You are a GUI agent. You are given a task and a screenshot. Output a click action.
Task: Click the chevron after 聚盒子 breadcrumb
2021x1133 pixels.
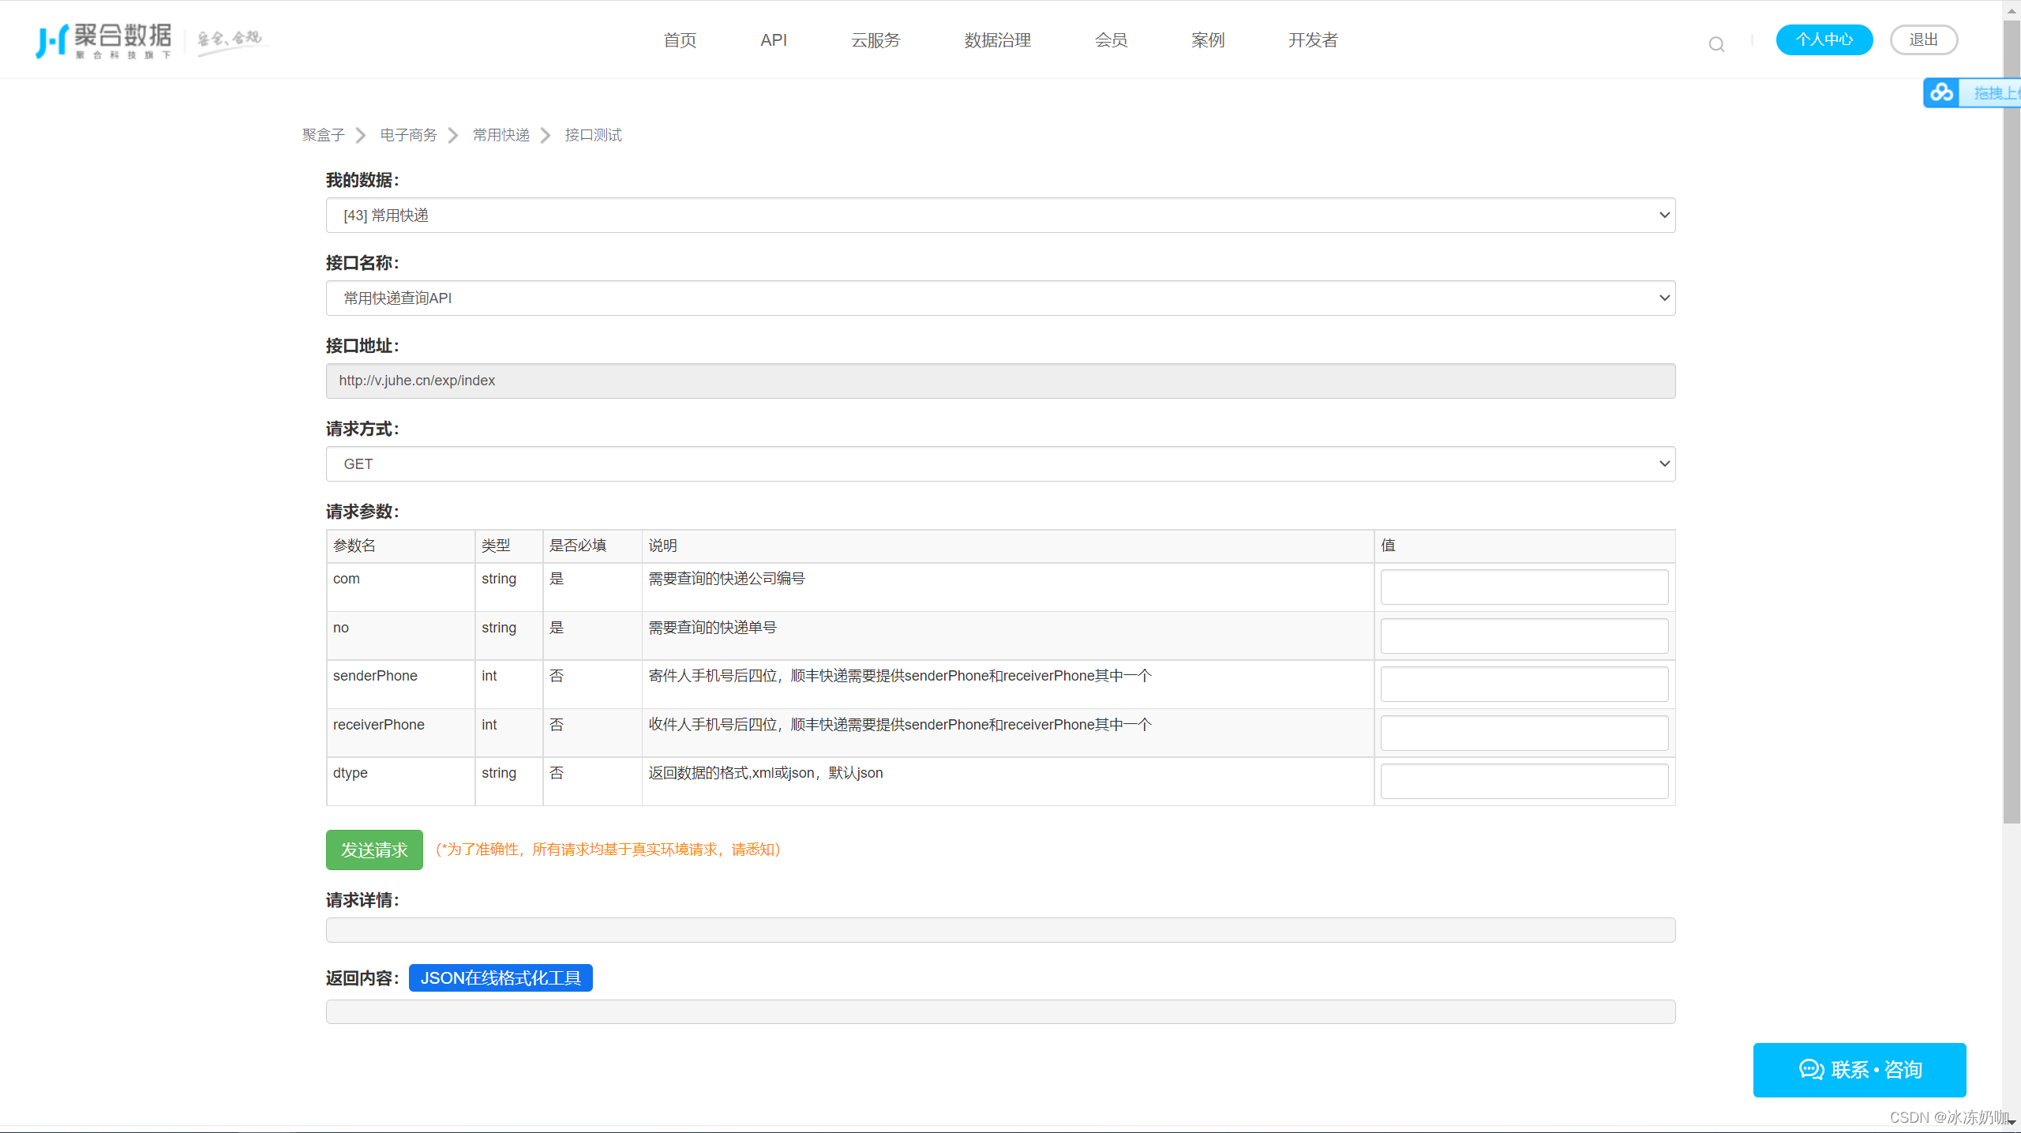[361, 136]
